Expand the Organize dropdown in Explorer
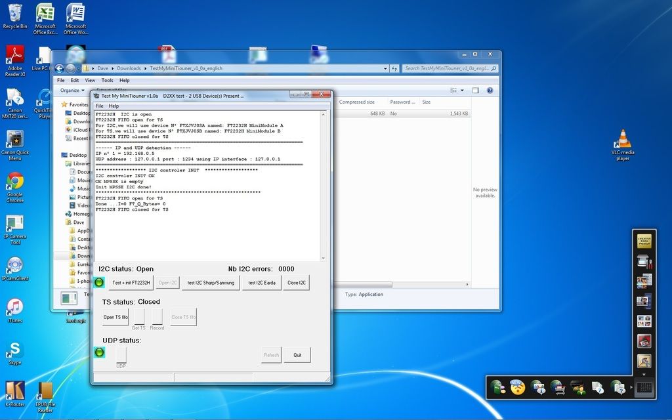Image resolution: width=672 pixels, height=420 pixels. point(72,91)
